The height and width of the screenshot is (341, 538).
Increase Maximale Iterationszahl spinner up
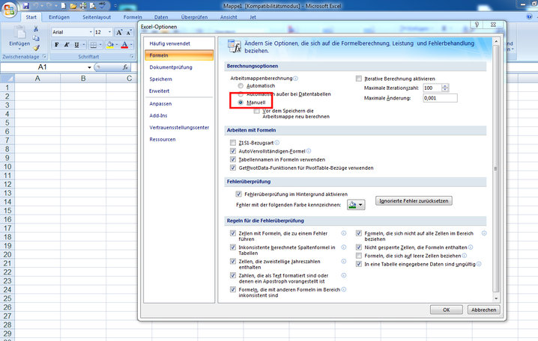[445, 86]
